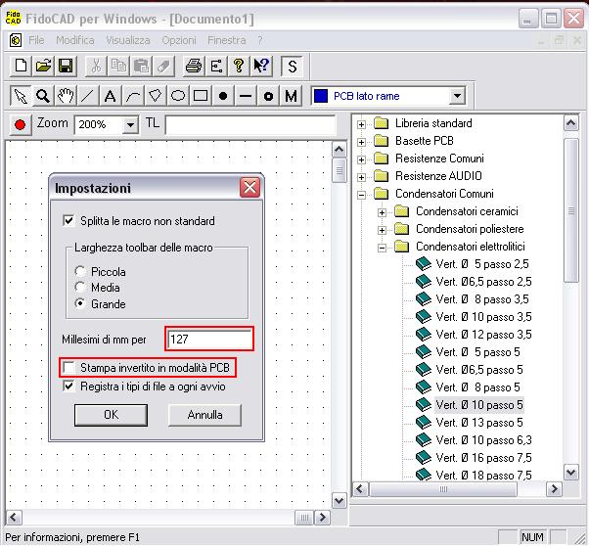Click the OK button in Impostazioni
This screenshot has height=546, width=589.
[x=111, y=415]
